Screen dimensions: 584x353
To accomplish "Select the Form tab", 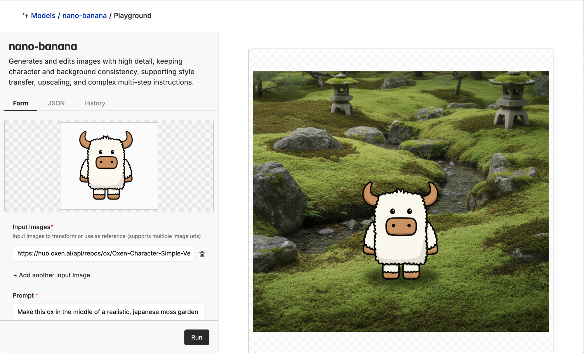I will click(20, 103).
